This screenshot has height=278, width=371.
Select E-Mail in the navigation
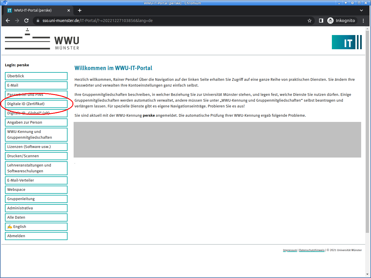click(36, 85)
